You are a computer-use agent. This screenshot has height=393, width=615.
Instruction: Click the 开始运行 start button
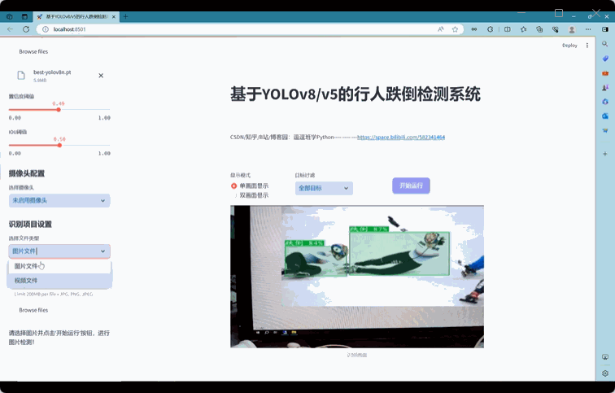point(411,186)
